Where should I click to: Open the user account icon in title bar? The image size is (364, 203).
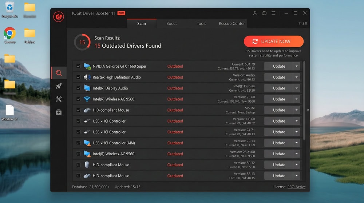255,13
